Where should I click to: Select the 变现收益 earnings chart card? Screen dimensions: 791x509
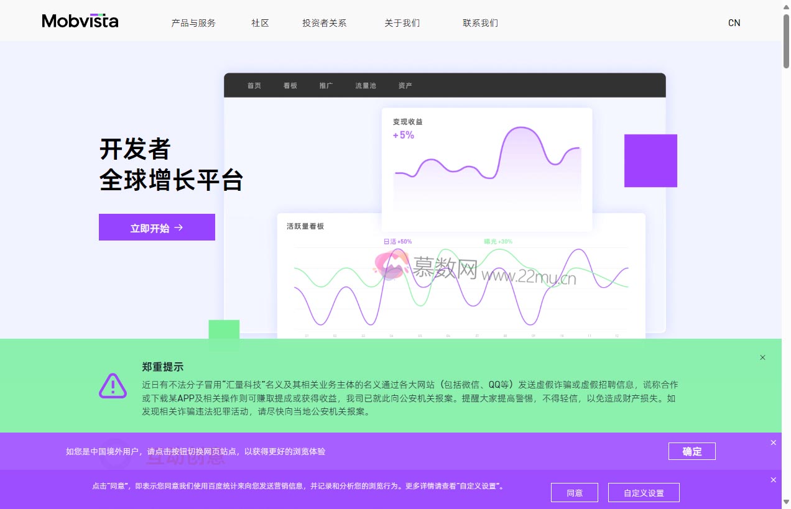pos(487,168)
